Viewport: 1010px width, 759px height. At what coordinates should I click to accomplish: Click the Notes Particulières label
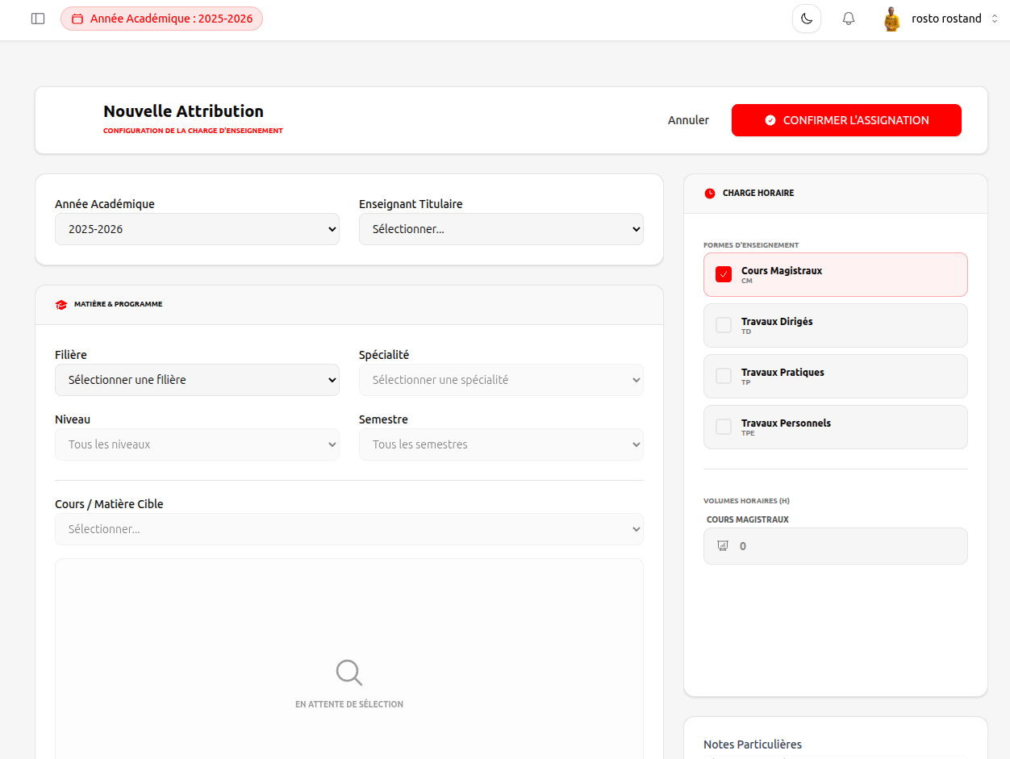coord(753,744)
